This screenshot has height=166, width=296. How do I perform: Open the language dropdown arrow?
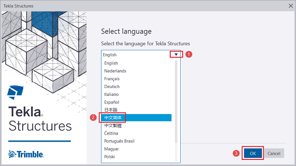tap(176, 54)
